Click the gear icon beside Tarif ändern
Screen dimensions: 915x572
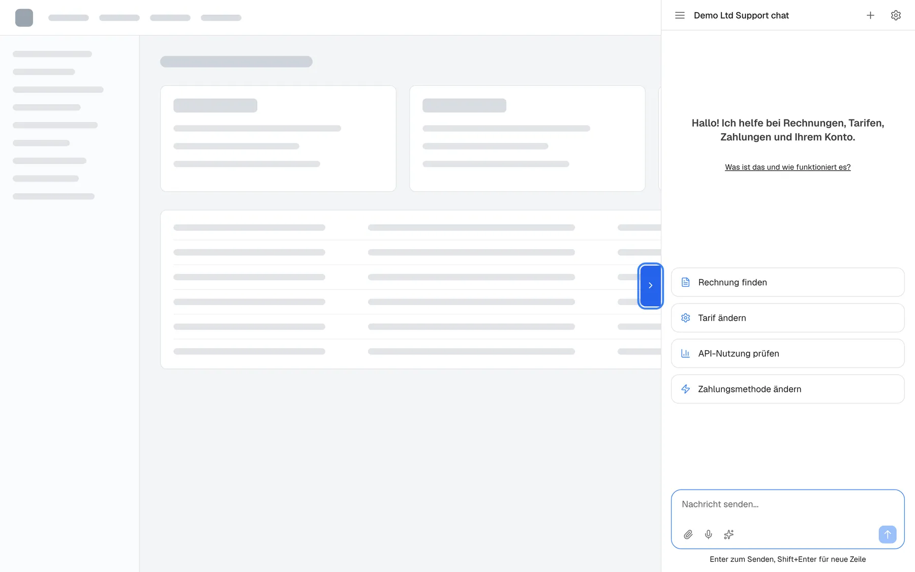pyautogui.click(x=685, y=318)
